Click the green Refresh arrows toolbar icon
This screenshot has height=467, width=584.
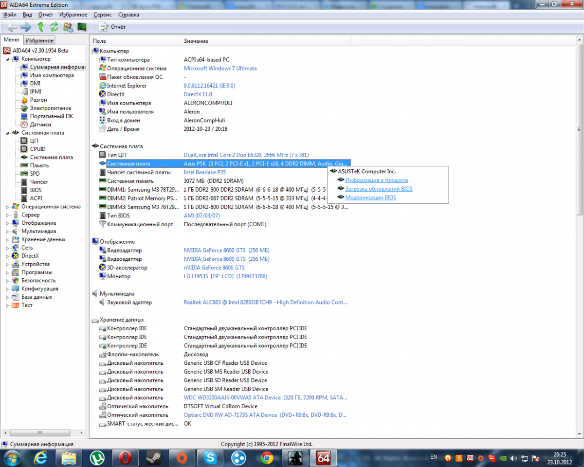click(x=54, y=27)
